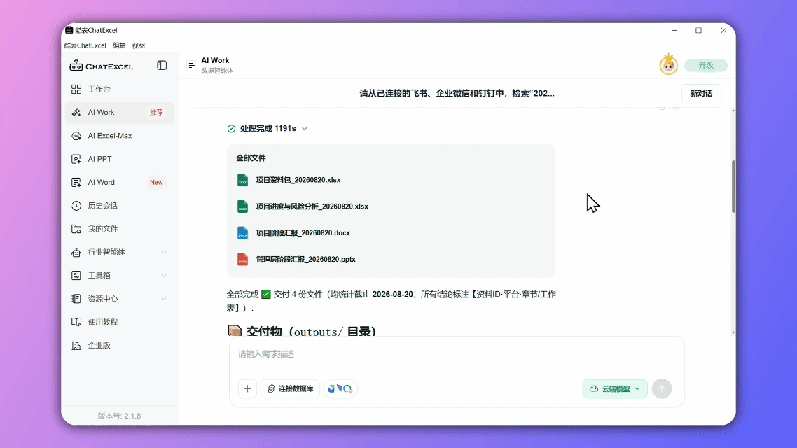Click xlsx icon of 项目进度与风险分析 file
The image size is (797, 448).
[x=242, y=206]
